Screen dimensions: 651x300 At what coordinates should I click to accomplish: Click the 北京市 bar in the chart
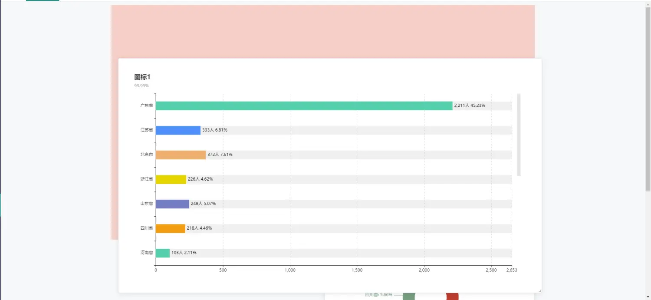[181, 155]
